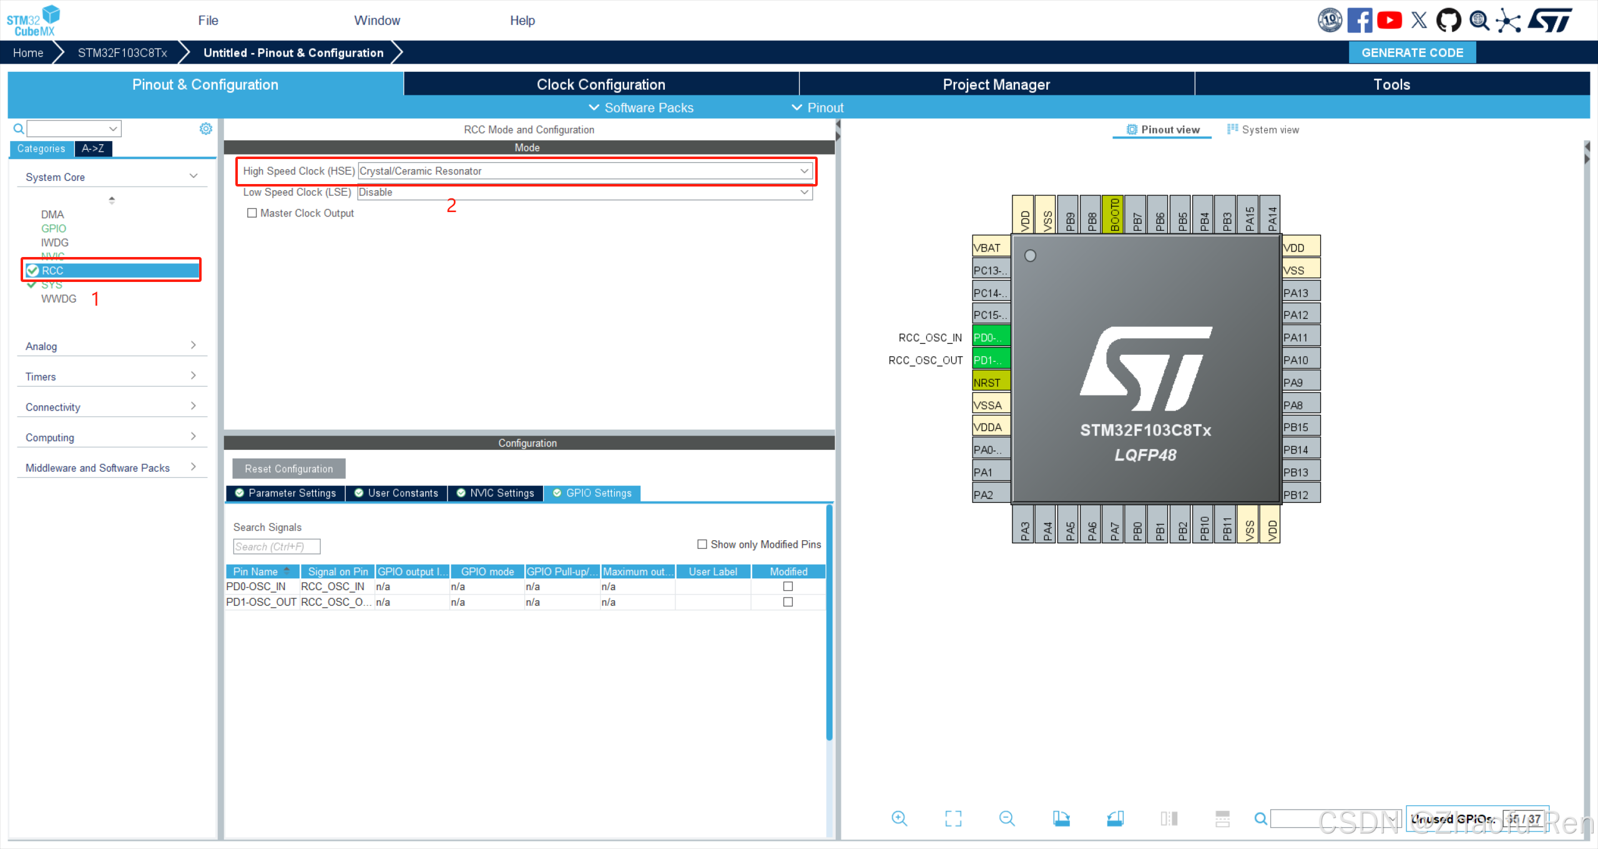Image resolution: width=1598 pixels, height=849 pixels.
Task: Expand Middleware and Software Packs category
Action: click(x=112, y=468)
